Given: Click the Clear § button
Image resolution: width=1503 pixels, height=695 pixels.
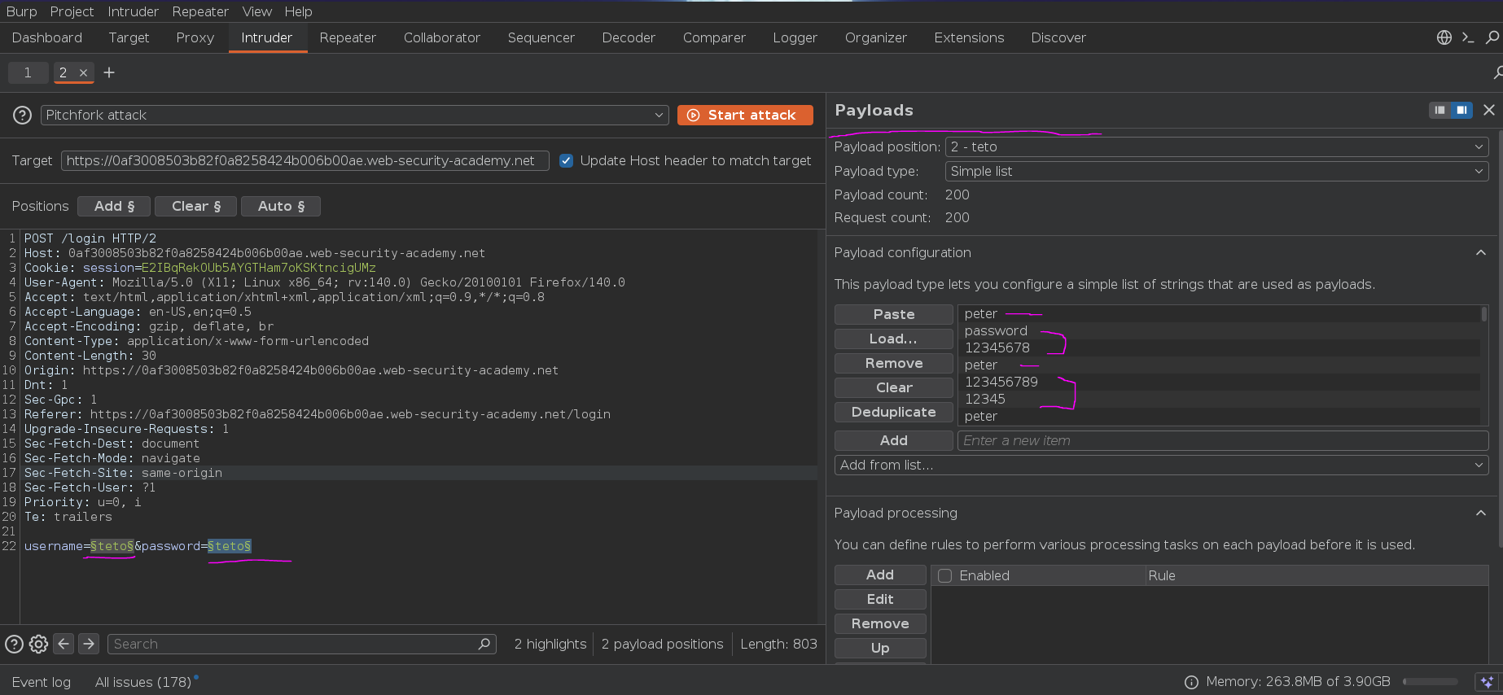Looking at the screenshot, I should point(196,207).
